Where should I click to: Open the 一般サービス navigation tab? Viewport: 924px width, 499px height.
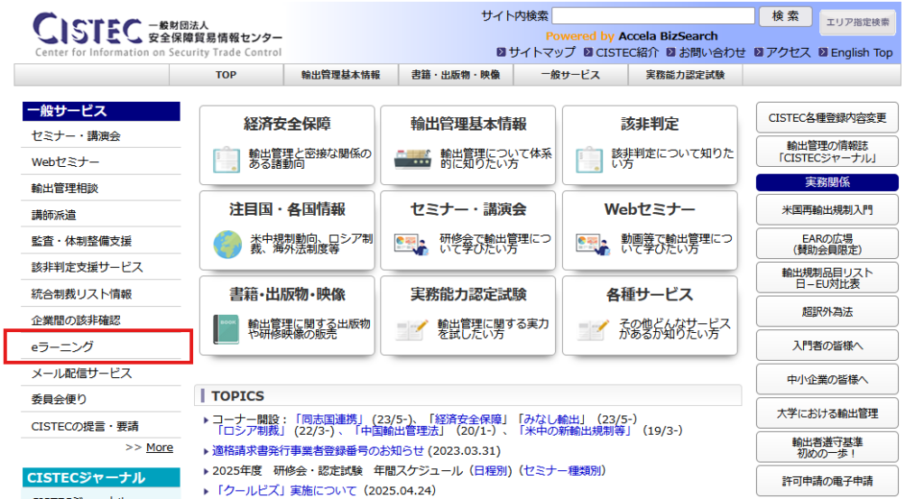tap(570, 75)
